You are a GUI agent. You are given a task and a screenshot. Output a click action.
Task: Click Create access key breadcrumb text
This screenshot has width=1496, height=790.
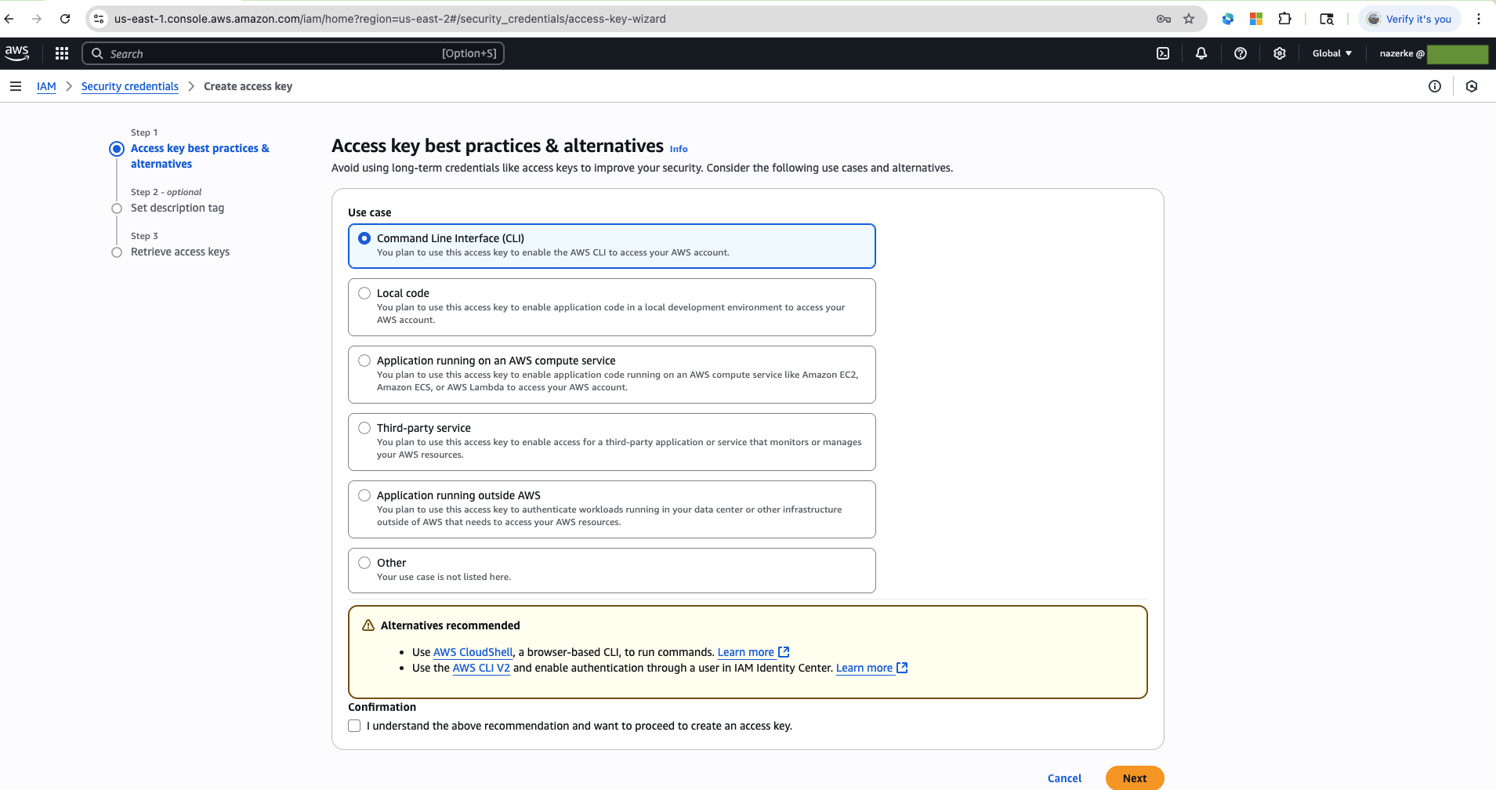(248, 86)
